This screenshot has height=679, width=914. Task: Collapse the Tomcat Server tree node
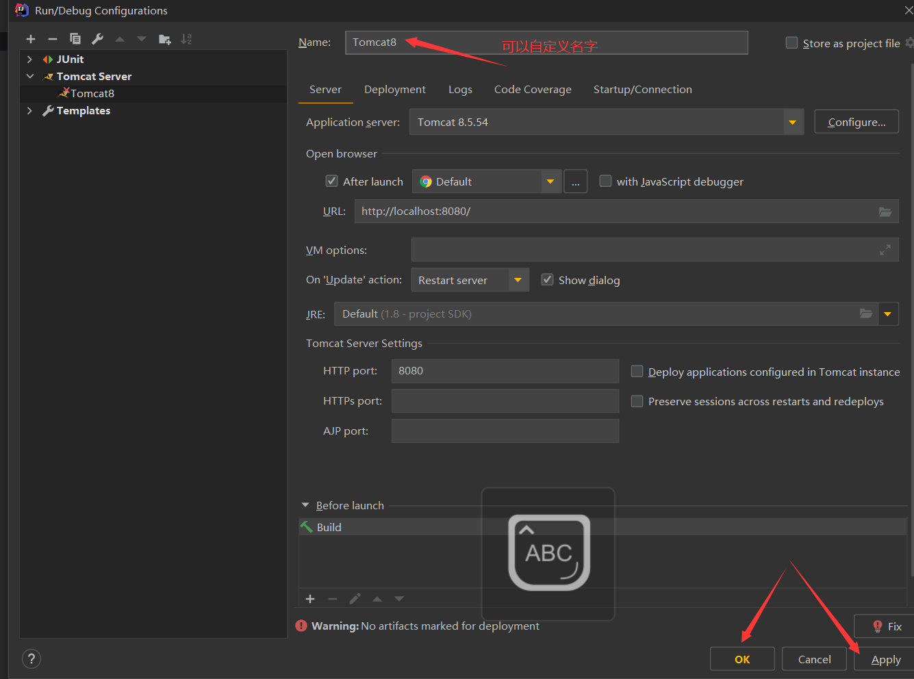click(x=29, y=77)
